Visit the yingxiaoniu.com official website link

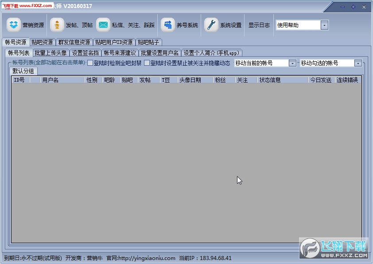[147, 257]
